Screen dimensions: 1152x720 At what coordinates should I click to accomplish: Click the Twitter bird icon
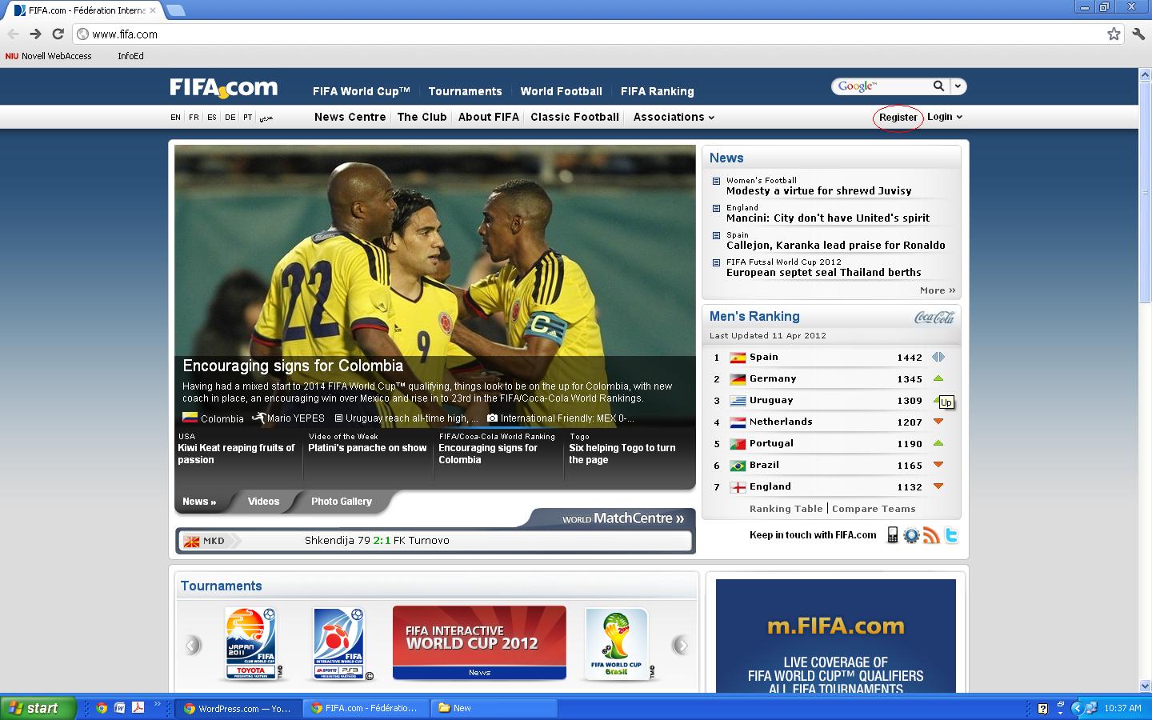tap(951, 535)
